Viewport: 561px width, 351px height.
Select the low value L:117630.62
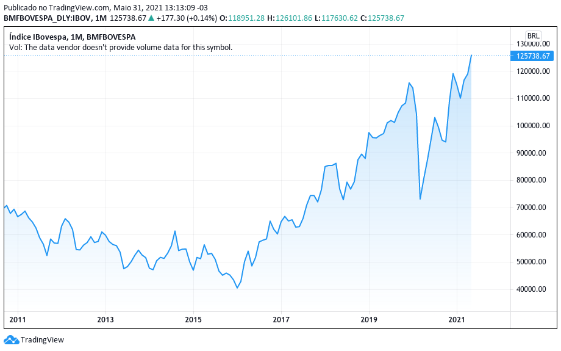point(336,18)
